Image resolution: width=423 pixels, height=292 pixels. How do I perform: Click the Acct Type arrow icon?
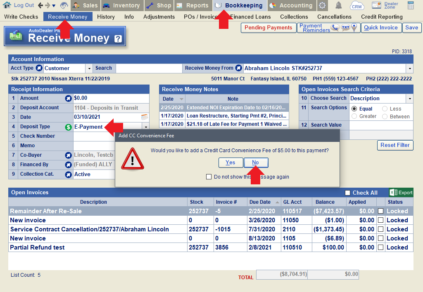point(39,68)
